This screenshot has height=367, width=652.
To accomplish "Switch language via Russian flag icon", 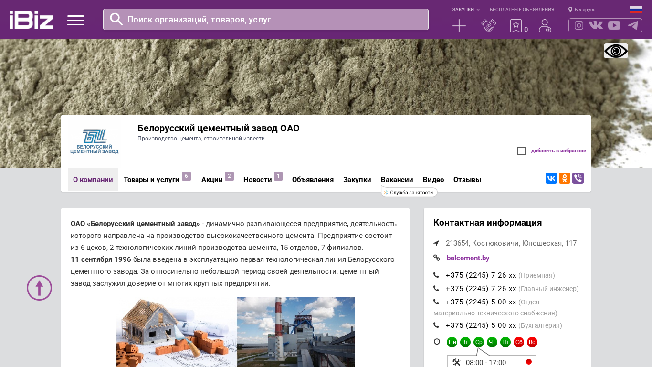I will coord(636,10).
